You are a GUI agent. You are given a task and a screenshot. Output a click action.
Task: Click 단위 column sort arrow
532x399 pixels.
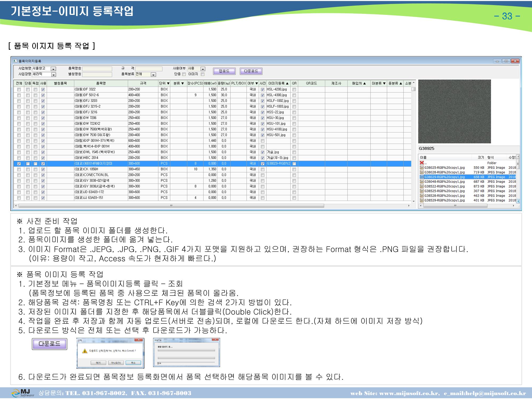pyautogui.click(x=168, y=84)
